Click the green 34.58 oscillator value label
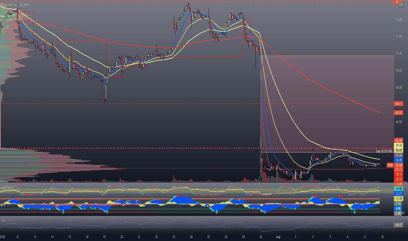Image resolution: width=408 pixels, height=241 pixels. [x=399, y=188]
